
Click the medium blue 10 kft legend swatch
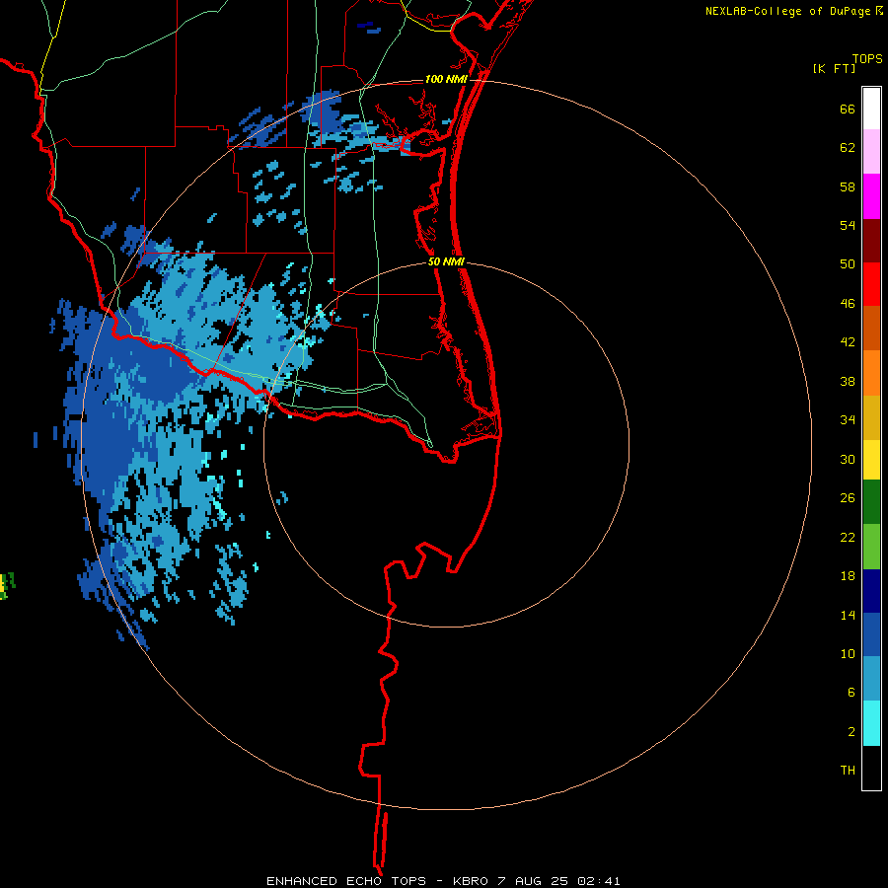pos(871,634)
